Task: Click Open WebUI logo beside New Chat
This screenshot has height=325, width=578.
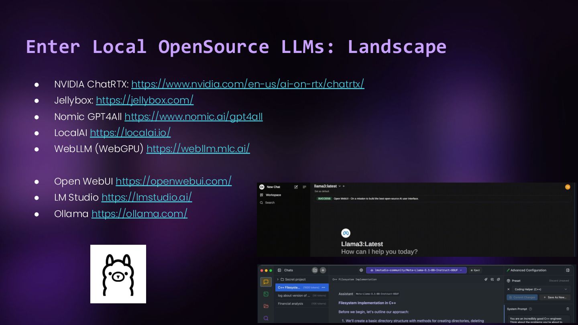Action: [262, 187]
